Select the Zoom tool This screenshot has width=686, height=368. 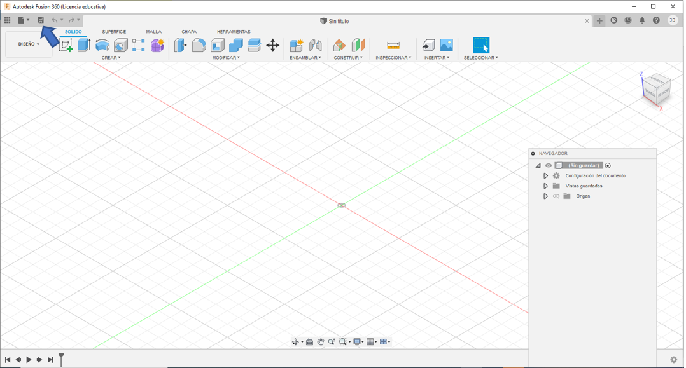point(332,342)
